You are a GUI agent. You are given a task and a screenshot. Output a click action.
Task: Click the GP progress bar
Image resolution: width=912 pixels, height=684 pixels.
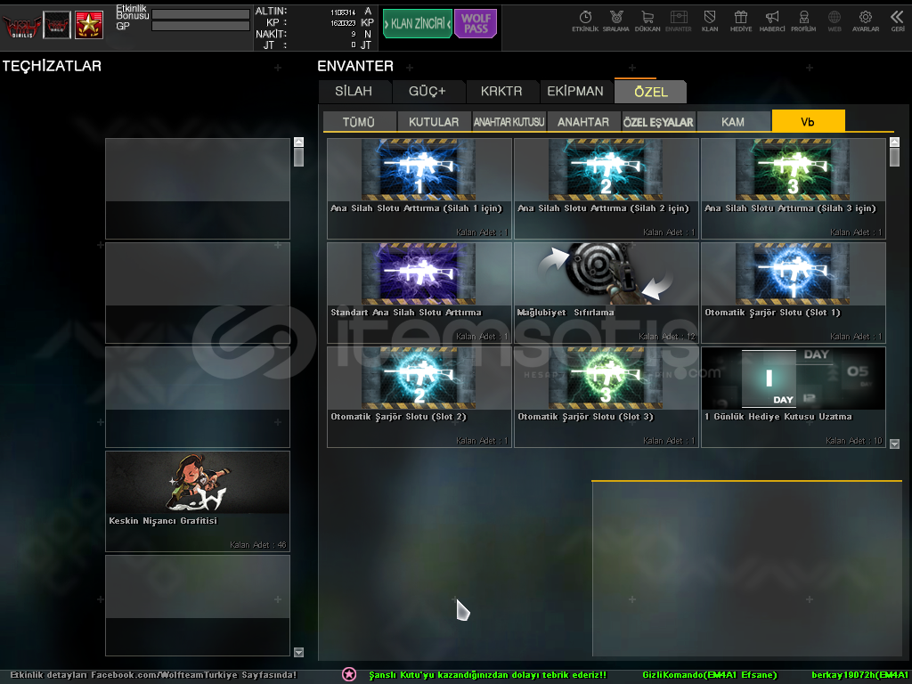coord(200,26)
